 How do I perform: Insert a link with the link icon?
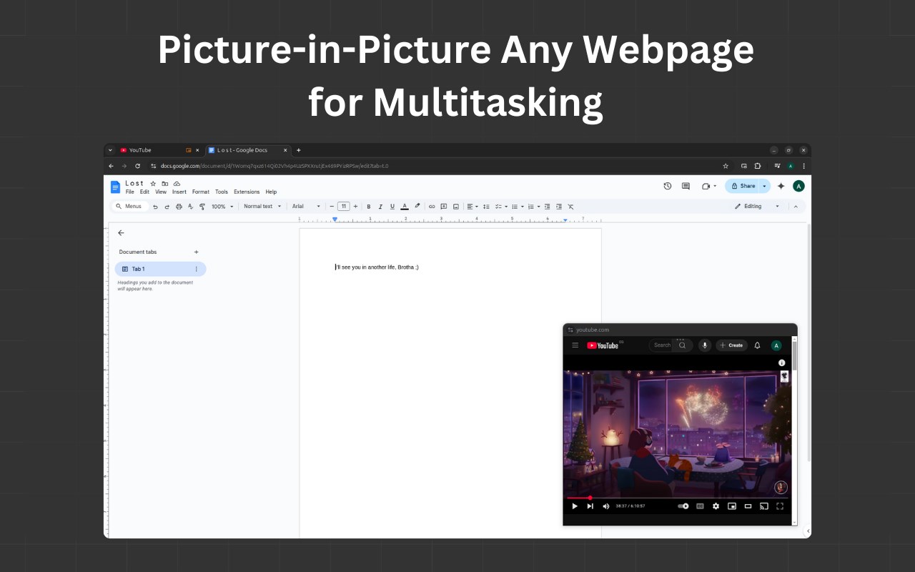(x=432, y=207)
